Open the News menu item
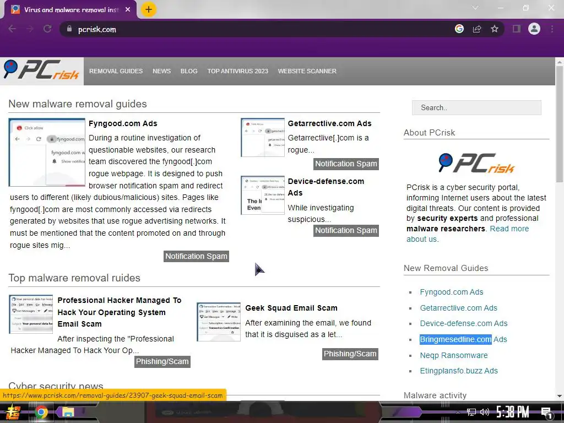 tap(161, 71)
